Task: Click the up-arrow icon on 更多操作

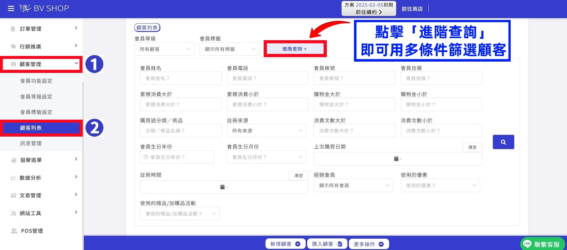Action: tap(381, 244)
